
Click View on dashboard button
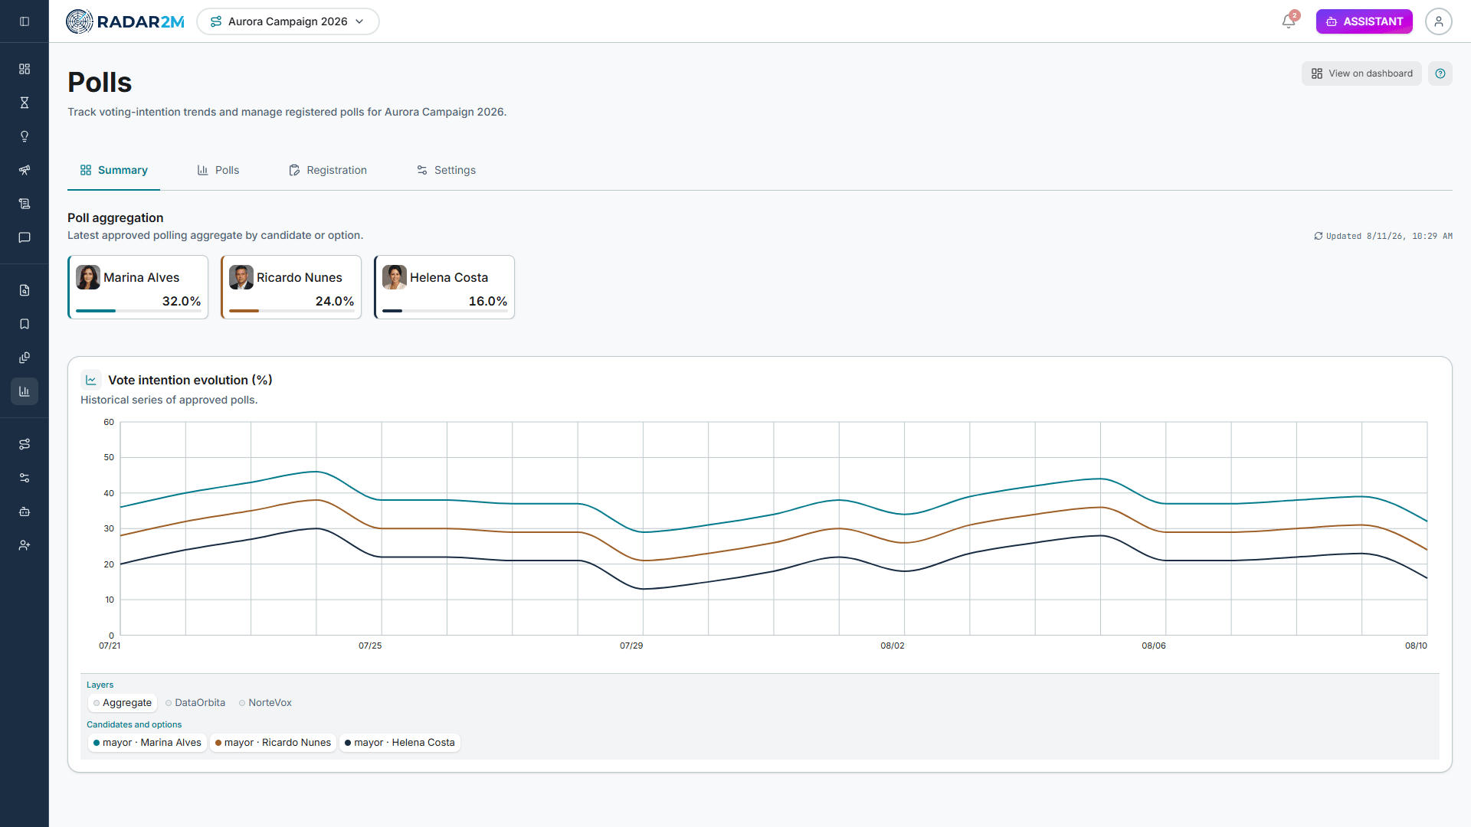click(x=1361, y=74)
